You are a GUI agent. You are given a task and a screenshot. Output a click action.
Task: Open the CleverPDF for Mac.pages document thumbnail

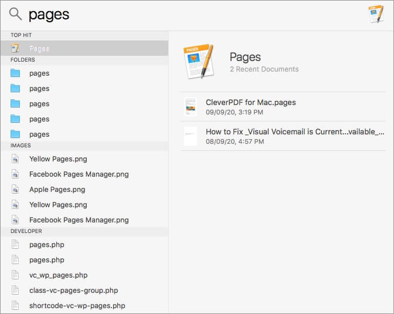[191, 107]
